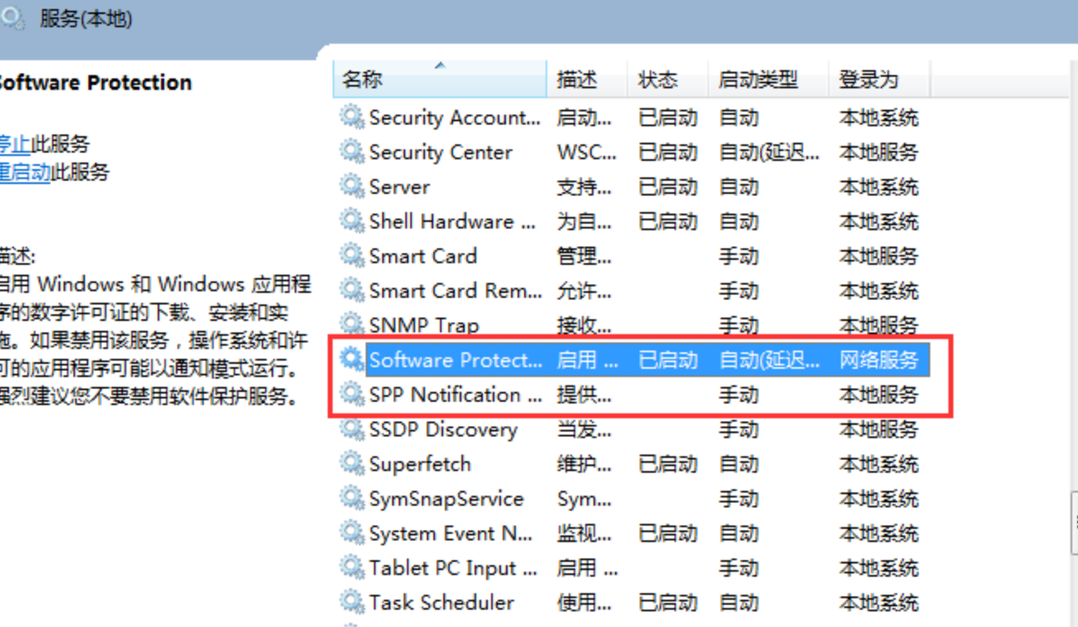This screenshot has width=1078, height=627.
Task: Click the Software Protection heading in details pane
Action: point(94,82)
